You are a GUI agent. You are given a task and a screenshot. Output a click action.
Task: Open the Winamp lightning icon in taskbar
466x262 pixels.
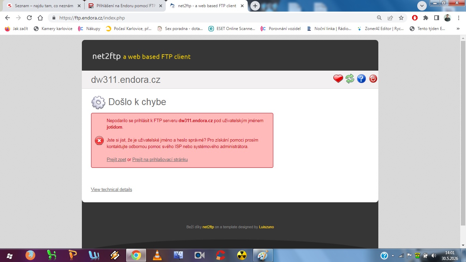tap(115, 255)
